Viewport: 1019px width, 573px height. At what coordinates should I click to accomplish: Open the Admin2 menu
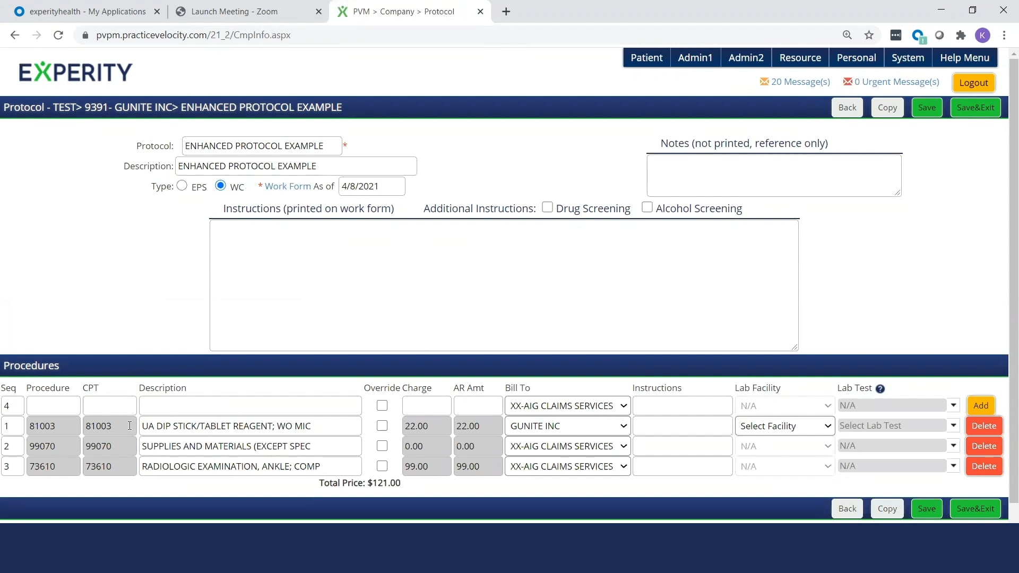point(746,58)
